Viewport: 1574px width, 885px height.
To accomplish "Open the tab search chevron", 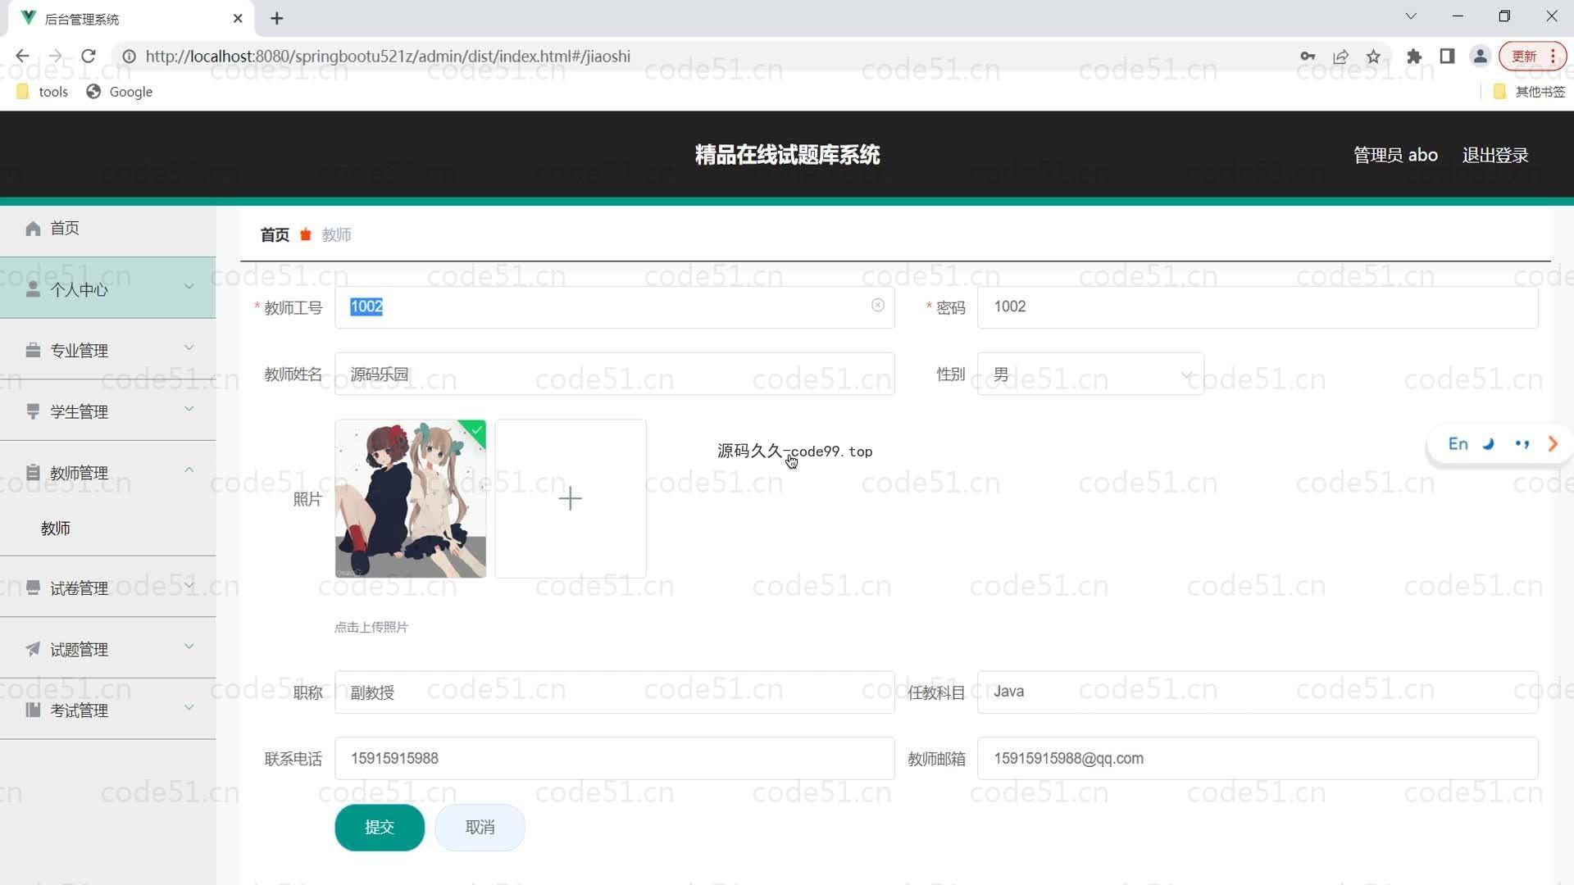I will pos(1411,16).
